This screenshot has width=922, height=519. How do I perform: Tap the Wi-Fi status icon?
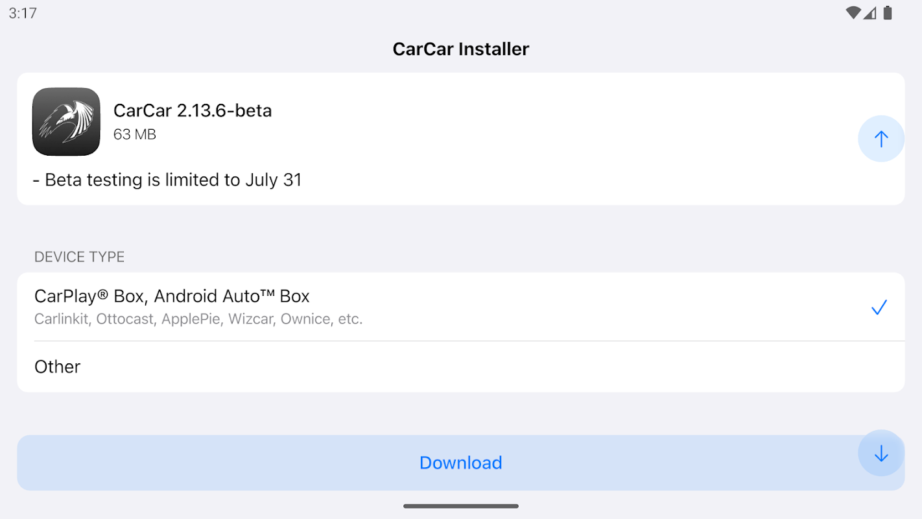(853, 13)
